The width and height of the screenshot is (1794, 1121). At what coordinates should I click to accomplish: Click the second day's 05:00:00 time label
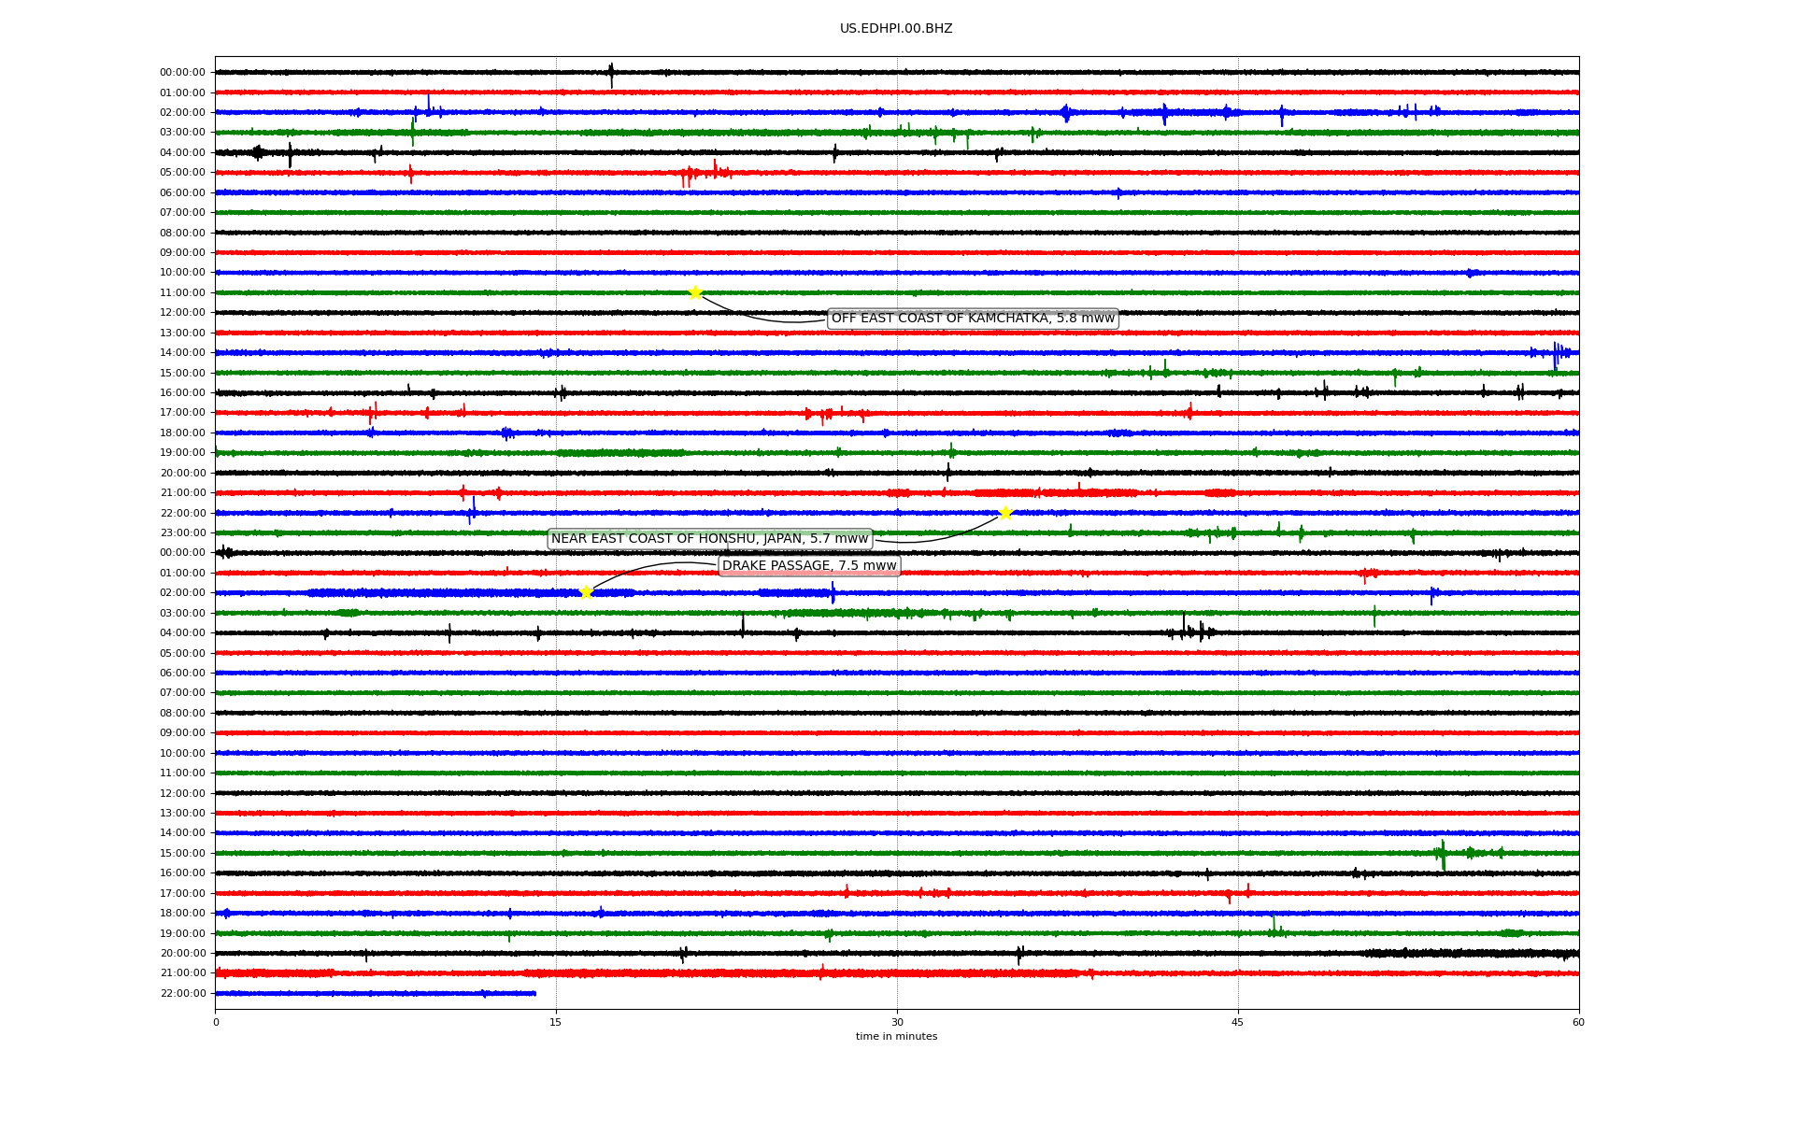click(x=182, y=653)
